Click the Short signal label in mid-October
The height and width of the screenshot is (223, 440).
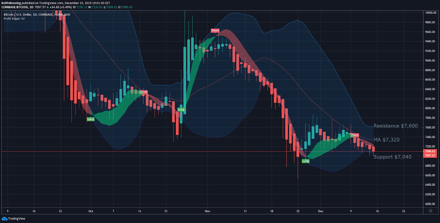143,92
